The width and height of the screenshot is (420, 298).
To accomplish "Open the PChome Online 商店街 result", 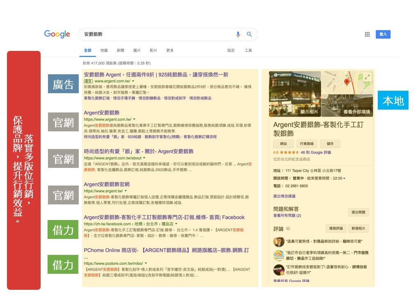I will coord(167,250).
